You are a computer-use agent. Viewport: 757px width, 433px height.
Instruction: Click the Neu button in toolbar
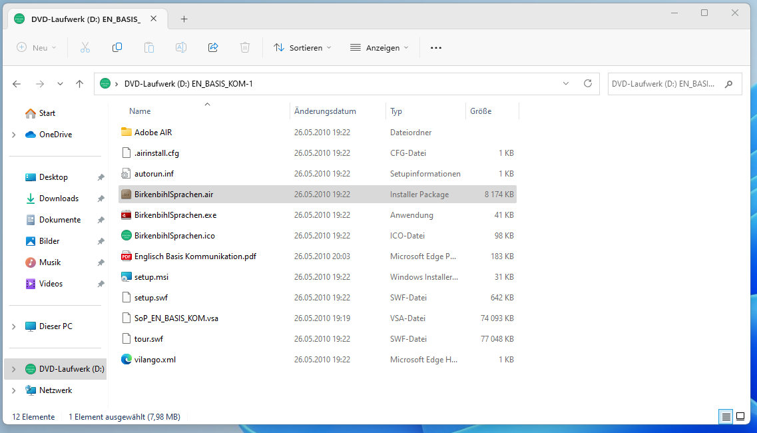point(37,47)
